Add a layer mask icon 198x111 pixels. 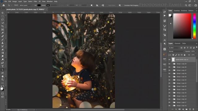[x=179, y=109]
